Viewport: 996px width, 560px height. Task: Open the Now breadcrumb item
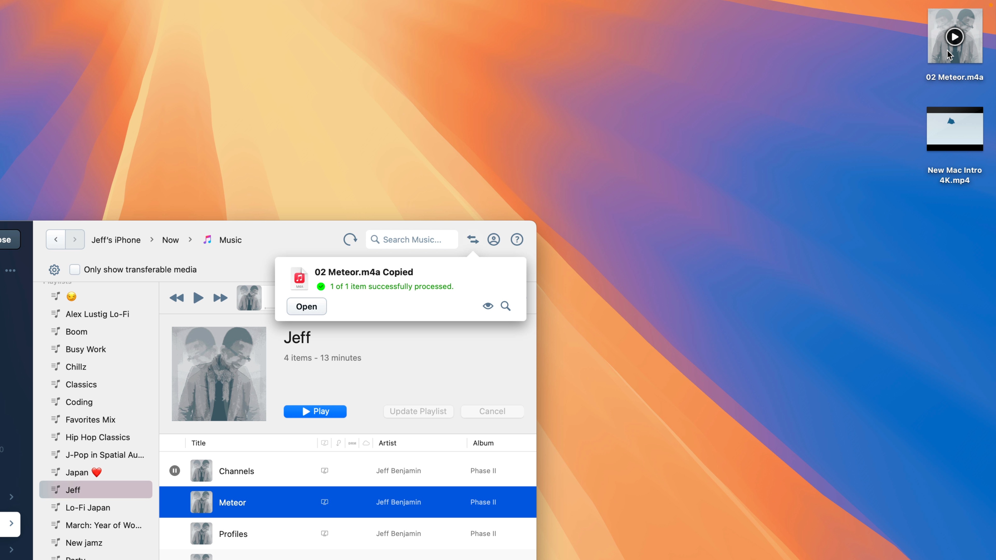(x=170, y=240)
